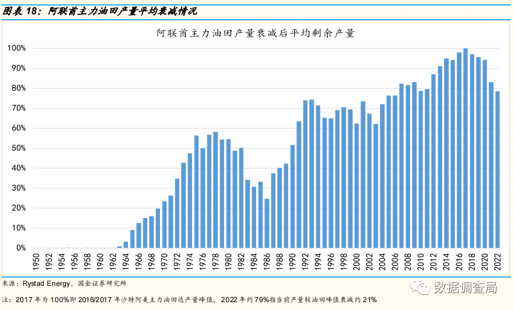Click the WeChat logo in the watermark
Screen dimensions: 514x310
(x=420, y=287)
